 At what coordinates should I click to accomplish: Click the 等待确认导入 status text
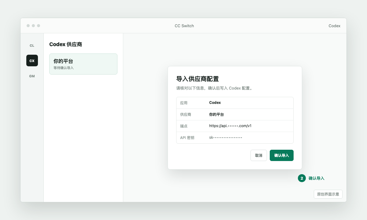coord(64,68)
